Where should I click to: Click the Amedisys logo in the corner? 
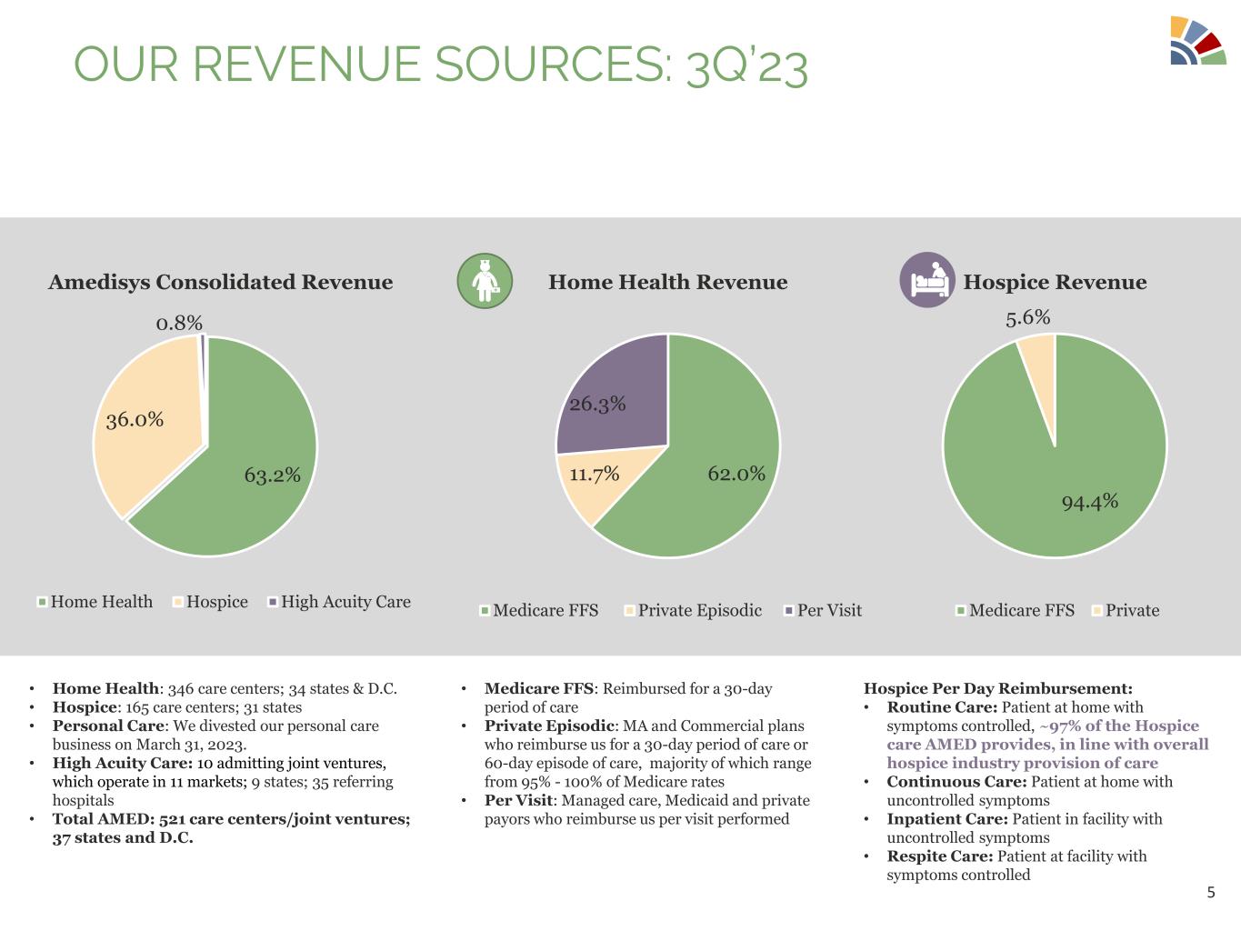tap(1196, 41)
